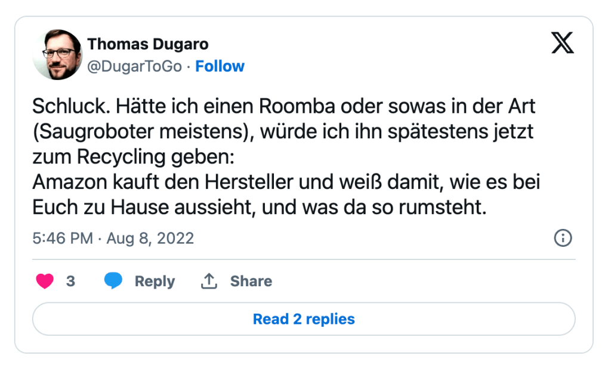The width and height of the screenshot is (611, 381).
Task: Click the like count number 3
Action: 70,281
